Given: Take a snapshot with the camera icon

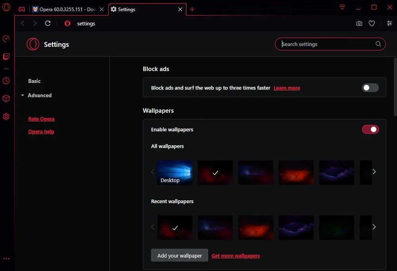Looking at the screenshot, I should [x=359, y=23].
